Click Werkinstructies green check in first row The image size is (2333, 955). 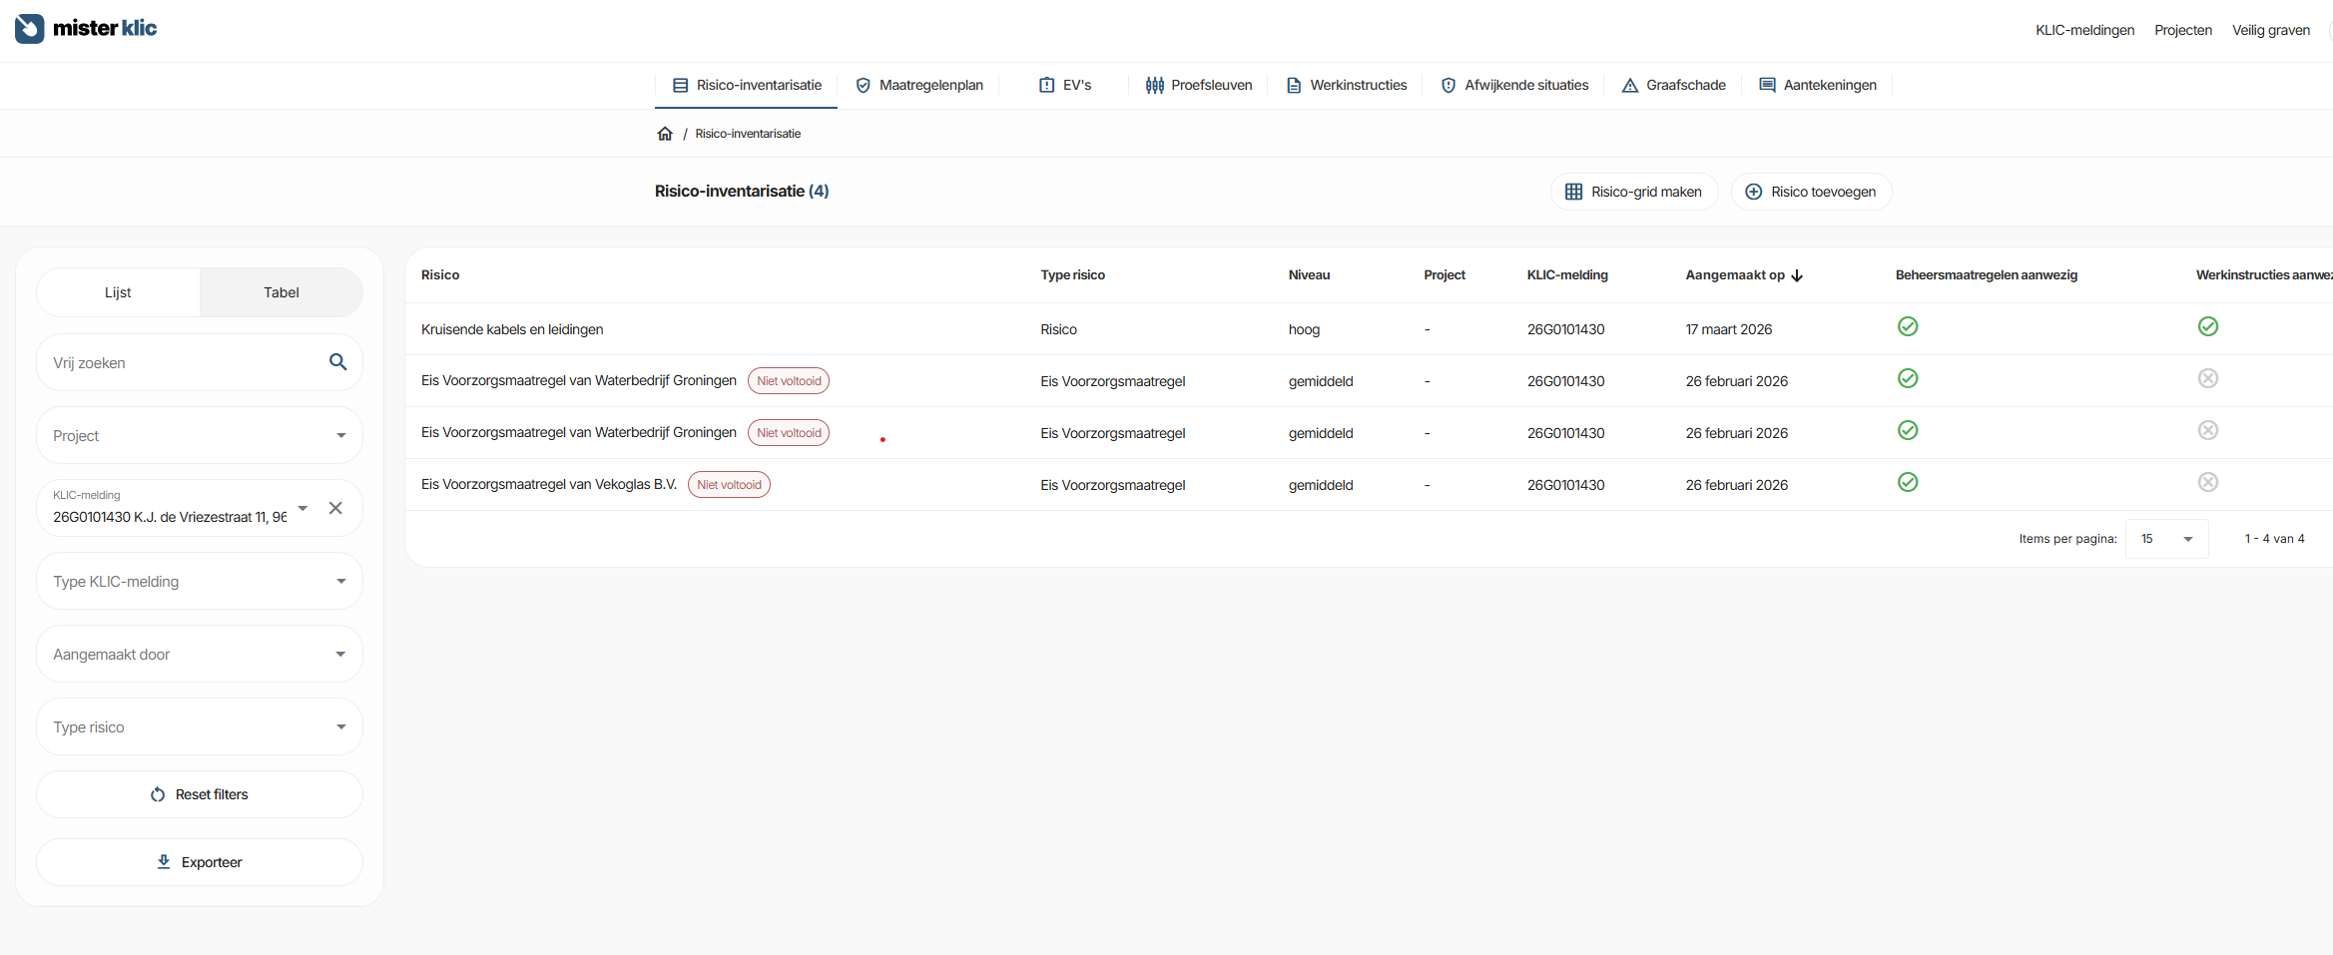click(x=2207, y=327)
